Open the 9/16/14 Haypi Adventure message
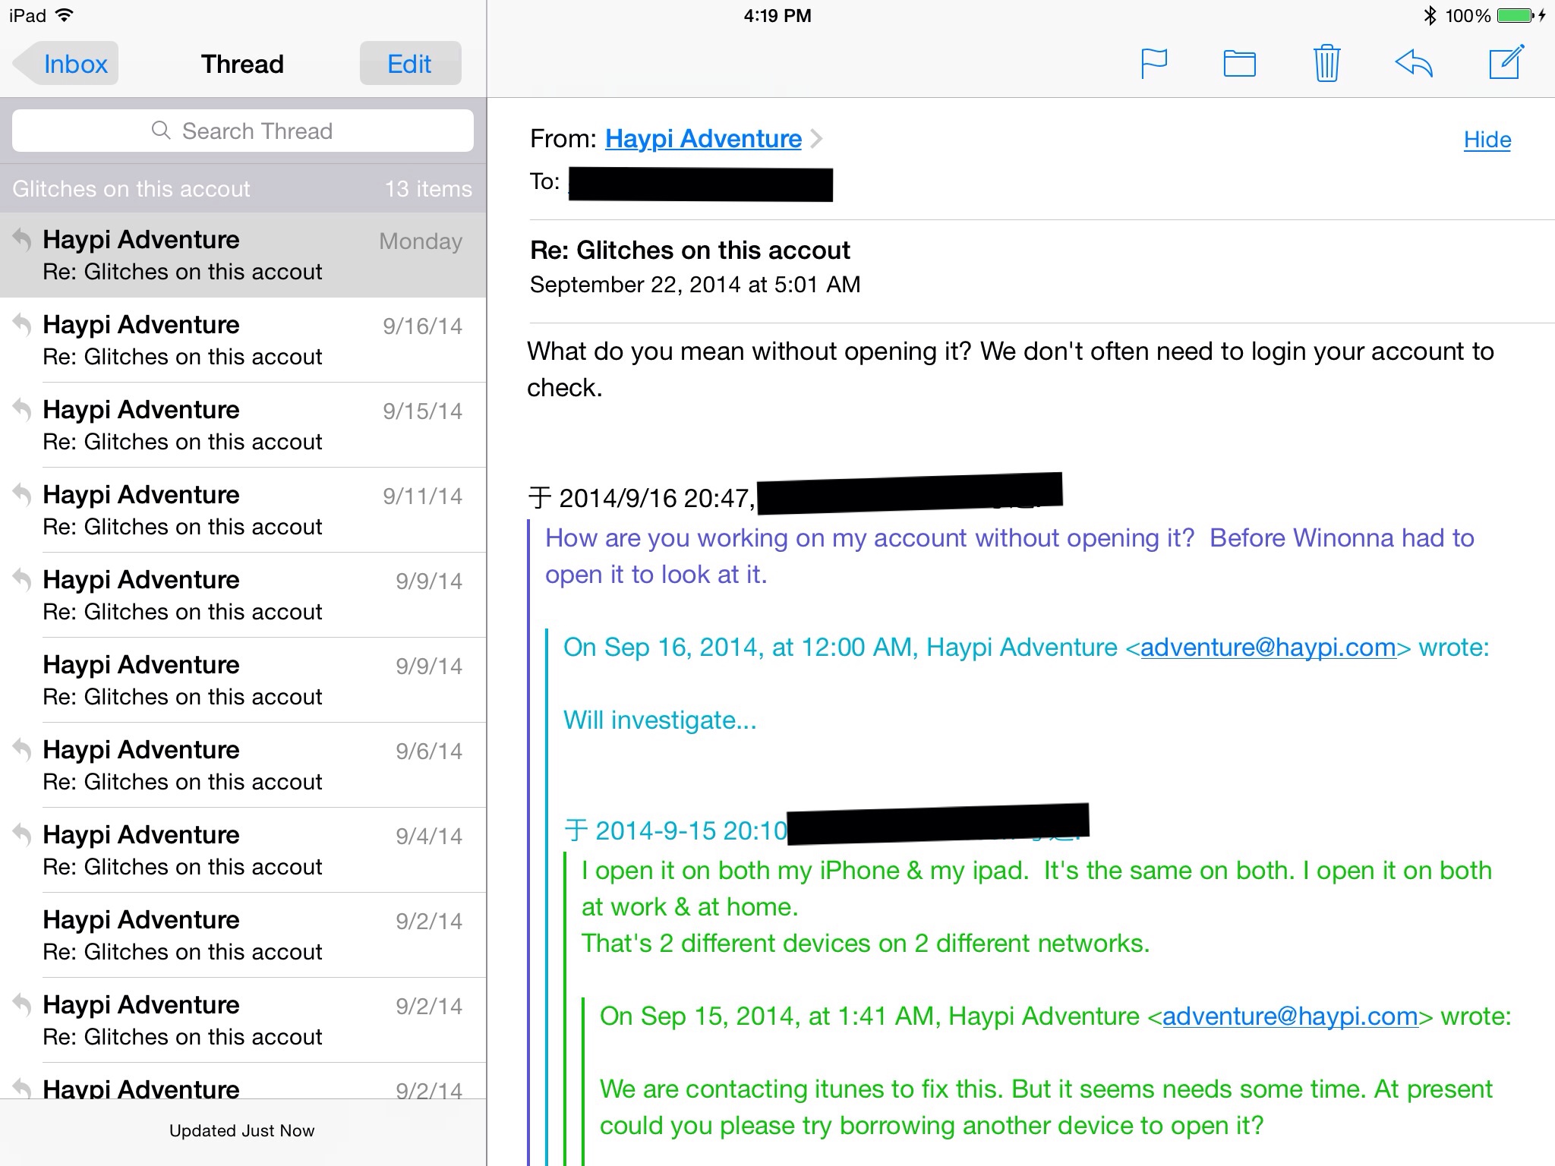 [x=243, y=340]
